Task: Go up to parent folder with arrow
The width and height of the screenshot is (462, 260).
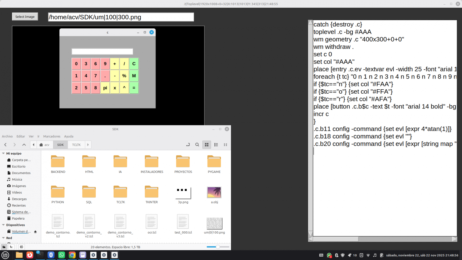Action: tap(24, 145)
